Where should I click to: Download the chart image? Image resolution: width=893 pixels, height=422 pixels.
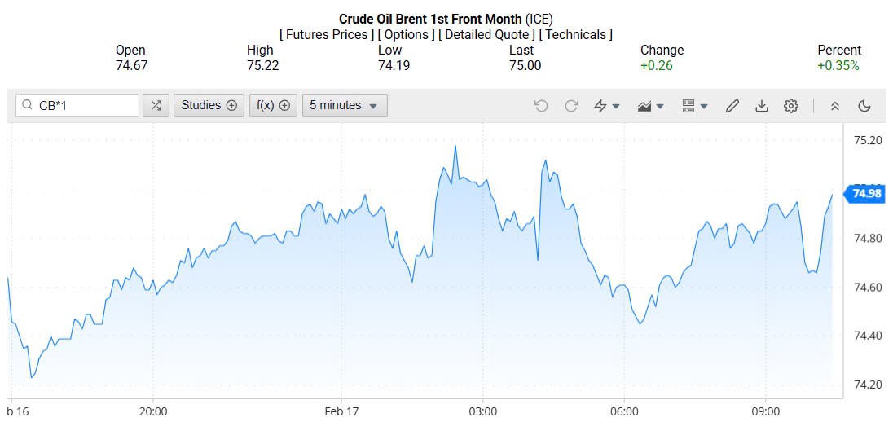pyautogui.click(x=761, y=106)
